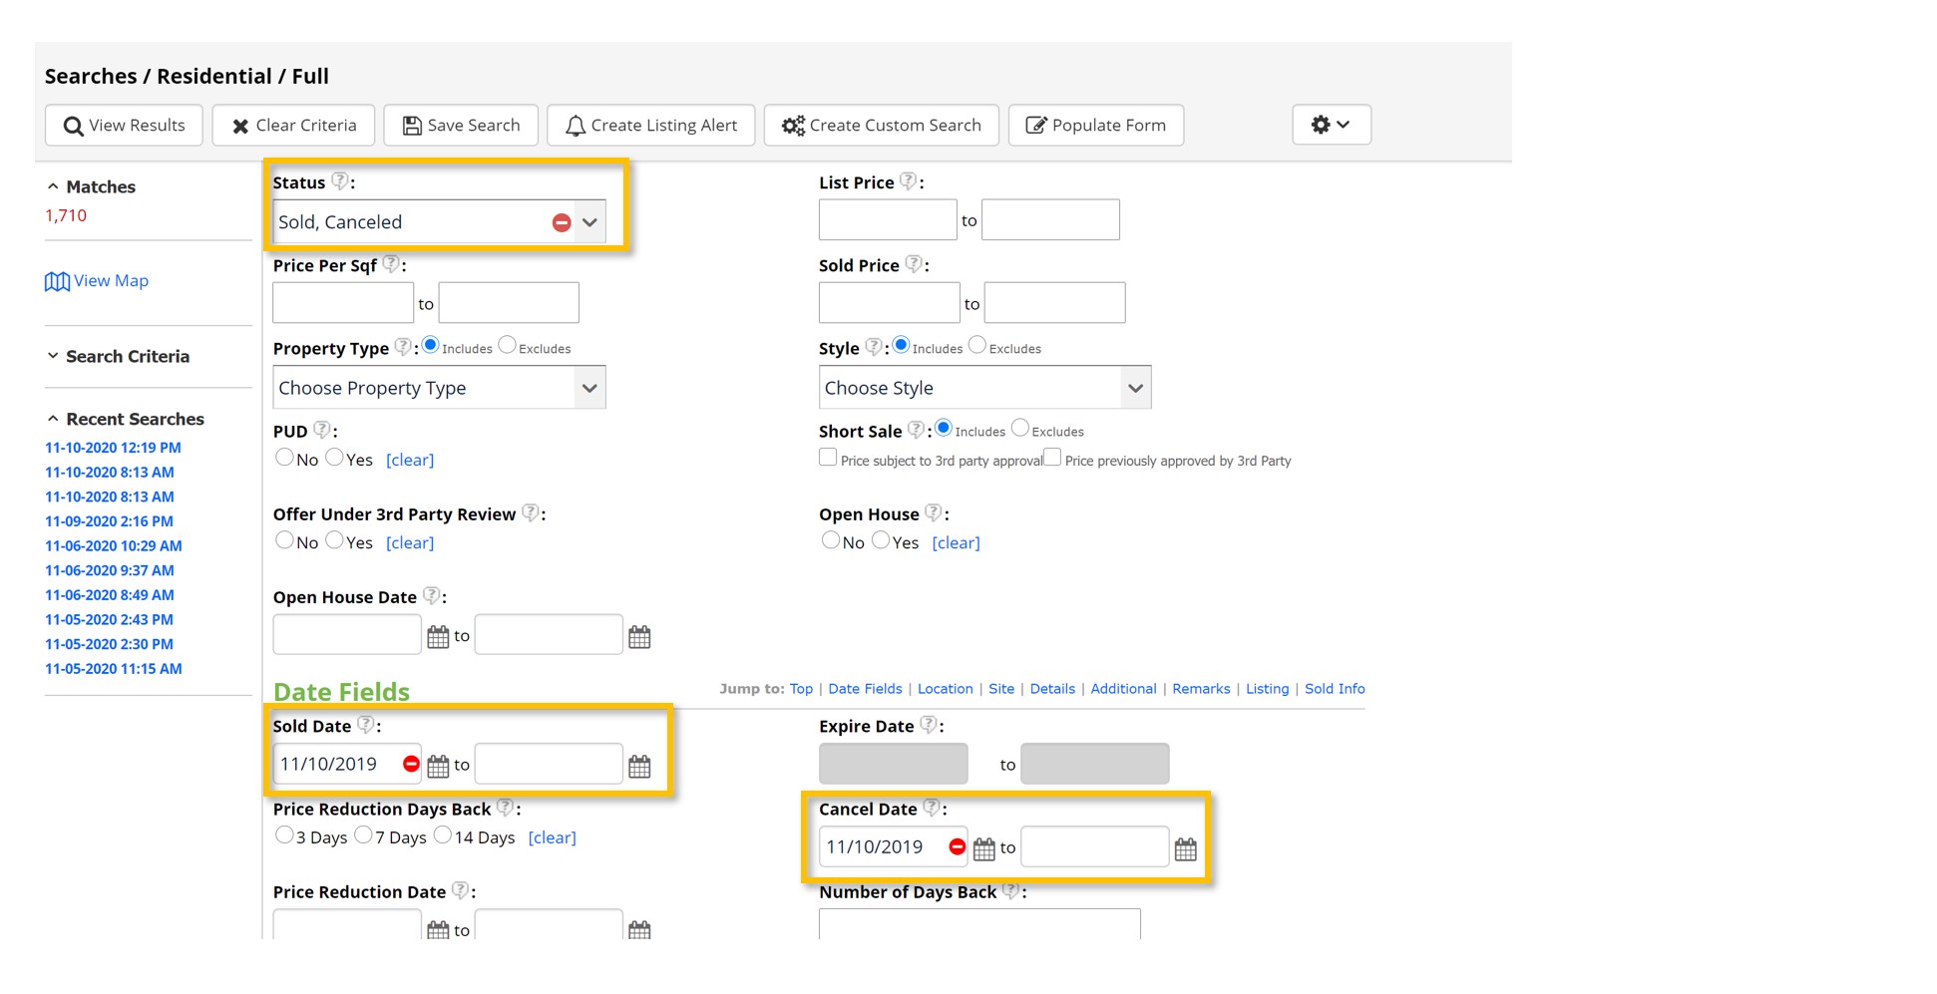This screenshot has height=994, width=1937.
Task: Open calendar picker for Sold Date start
Action: pyautogui.click(x=438, y=766)
